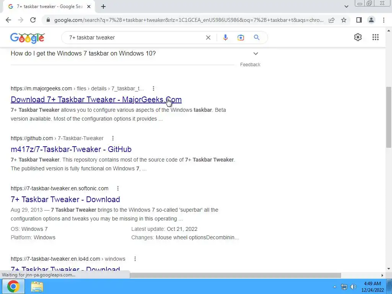Image resolution: width=392 pixels, height=294 pixels.
Task: Open the lo4d result options menu
Action: click(135, 259)
